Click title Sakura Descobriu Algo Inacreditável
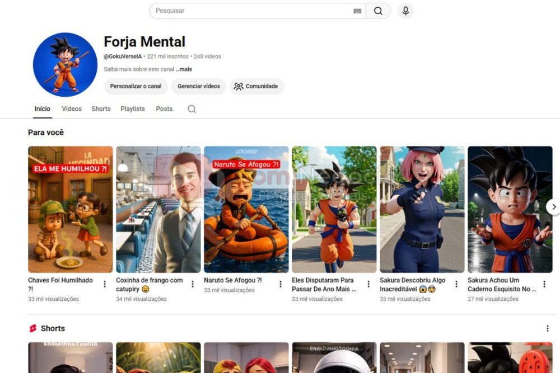 pos(413,285)
